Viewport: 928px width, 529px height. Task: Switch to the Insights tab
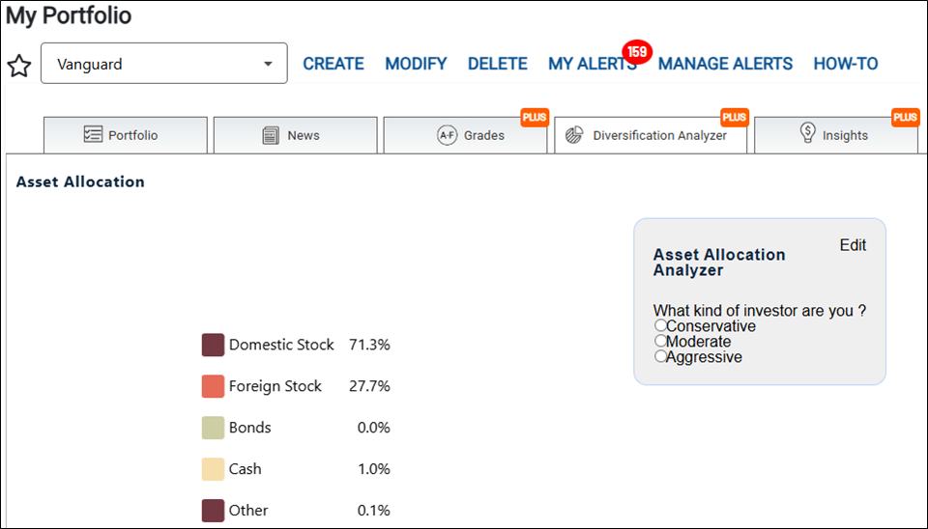pyautogui.click(x=835, y=135)
